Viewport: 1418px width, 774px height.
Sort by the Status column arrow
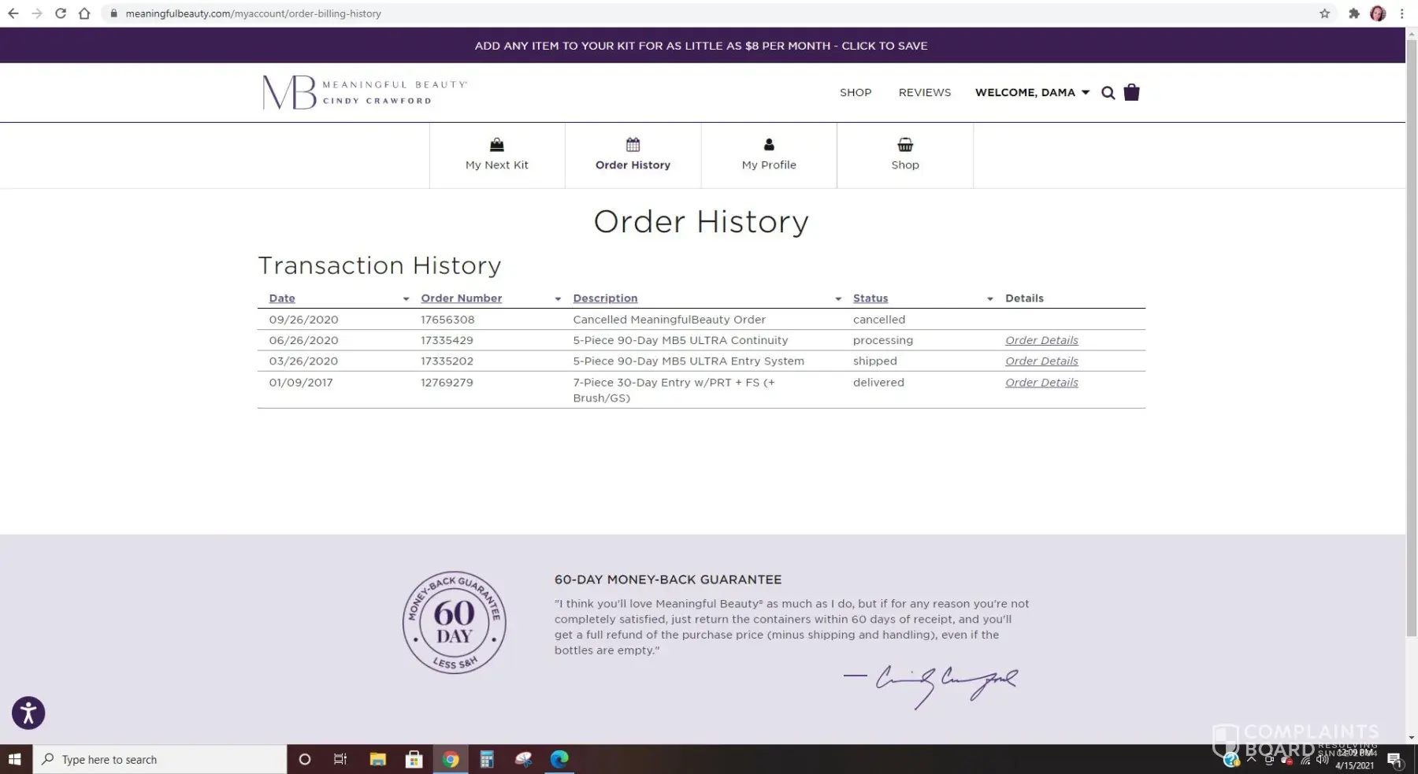pyautogui.click(x=989, y=299)
